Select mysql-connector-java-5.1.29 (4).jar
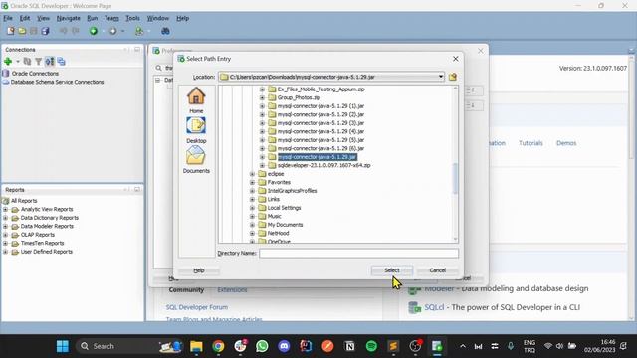 point(320,131)
